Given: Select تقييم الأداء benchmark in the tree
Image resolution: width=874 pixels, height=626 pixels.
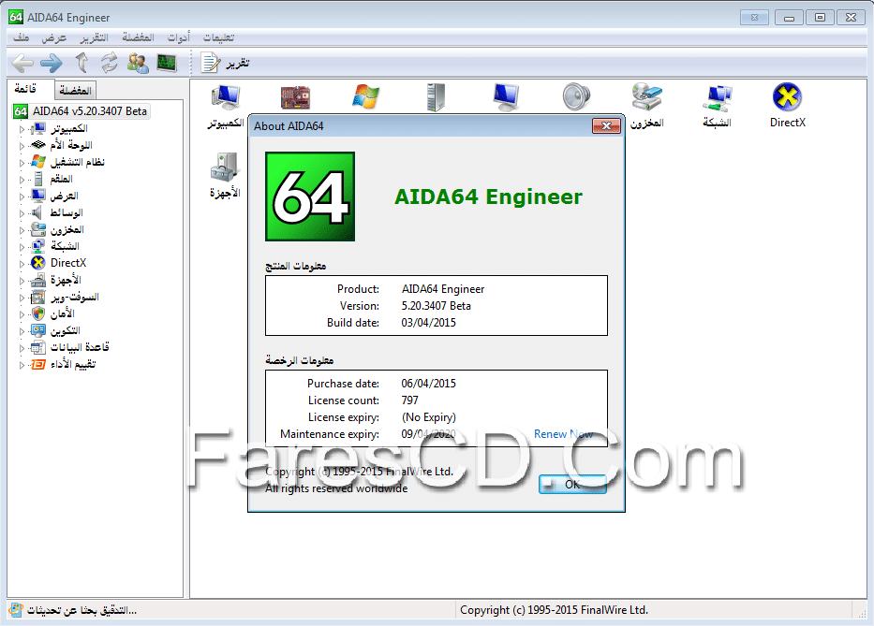Looking at the screenshot, I should click(73, 364).
